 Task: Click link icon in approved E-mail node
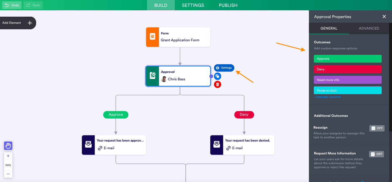(100, 148)
